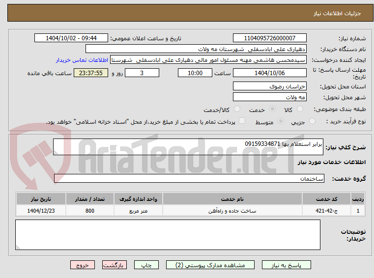The width and height of the screenshot is (374, 278).
Task: Click the گروه خدمت field ساختمان
Action: (189, 179)
